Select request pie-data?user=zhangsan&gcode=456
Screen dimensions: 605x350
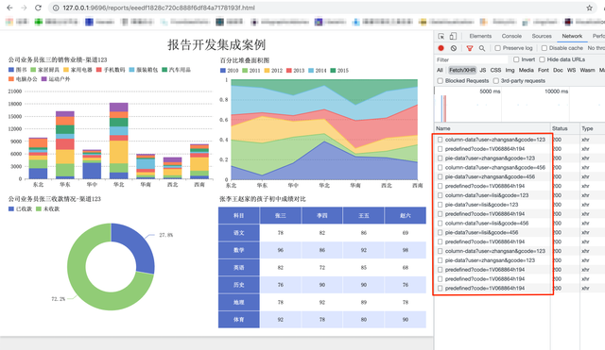[490, 176]
